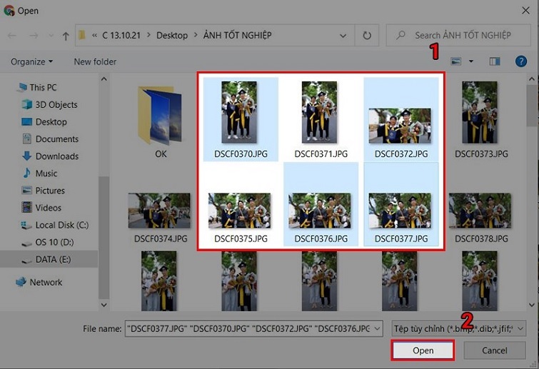Select the Music folder in sidebar
Viewport: 539px width, 369px height.
[x=46, y=173]
